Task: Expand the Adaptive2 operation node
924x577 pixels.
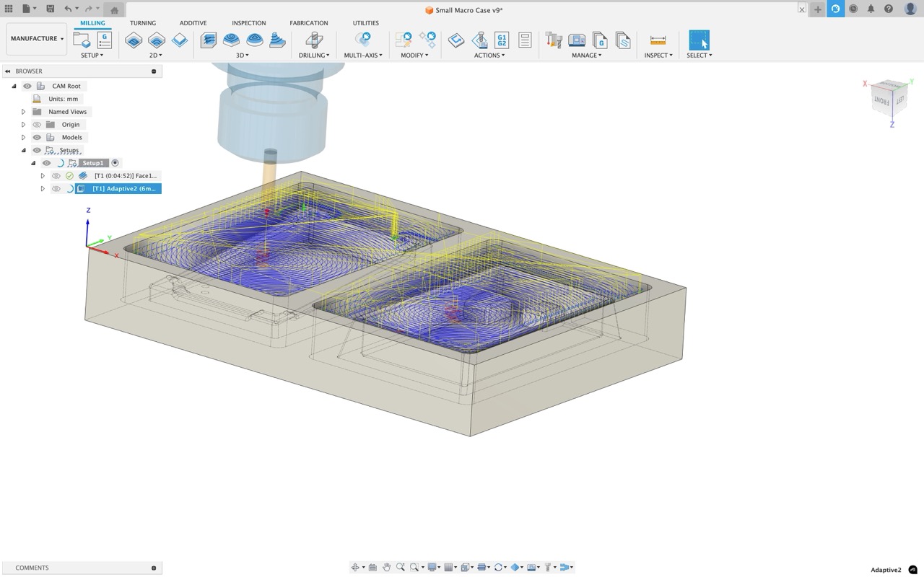Action: point(43,189)
